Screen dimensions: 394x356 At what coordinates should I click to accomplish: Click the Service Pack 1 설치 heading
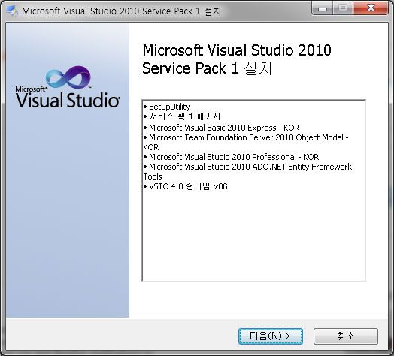(237, 59)
